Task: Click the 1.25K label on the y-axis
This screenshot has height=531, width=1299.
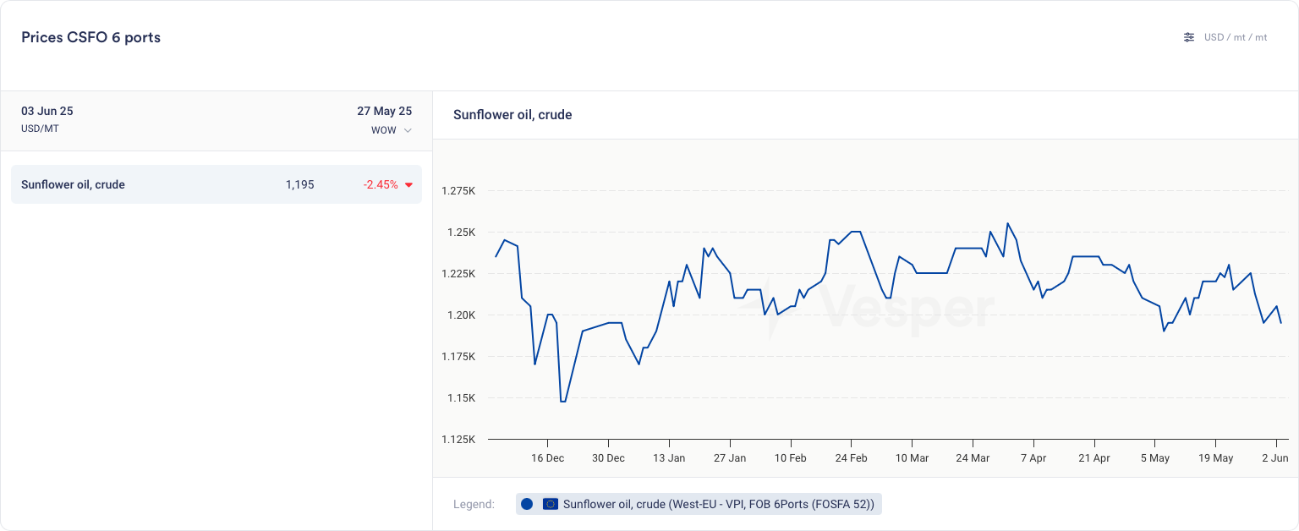Action: pos(462,233)
